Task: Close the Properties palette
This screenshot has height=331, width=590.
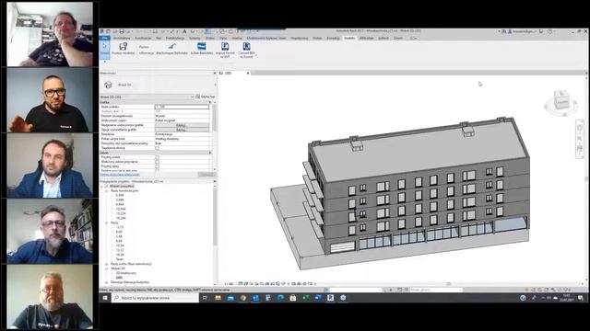Action: coord(215,74)
